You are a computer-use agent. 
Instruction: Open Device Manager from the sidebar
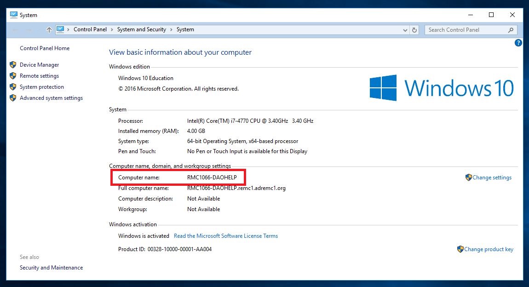click(x=39, y=65)
